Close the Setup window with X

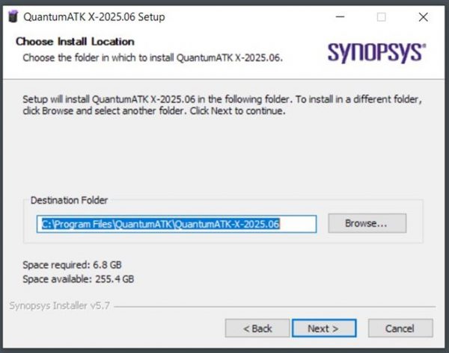(424, 17)
